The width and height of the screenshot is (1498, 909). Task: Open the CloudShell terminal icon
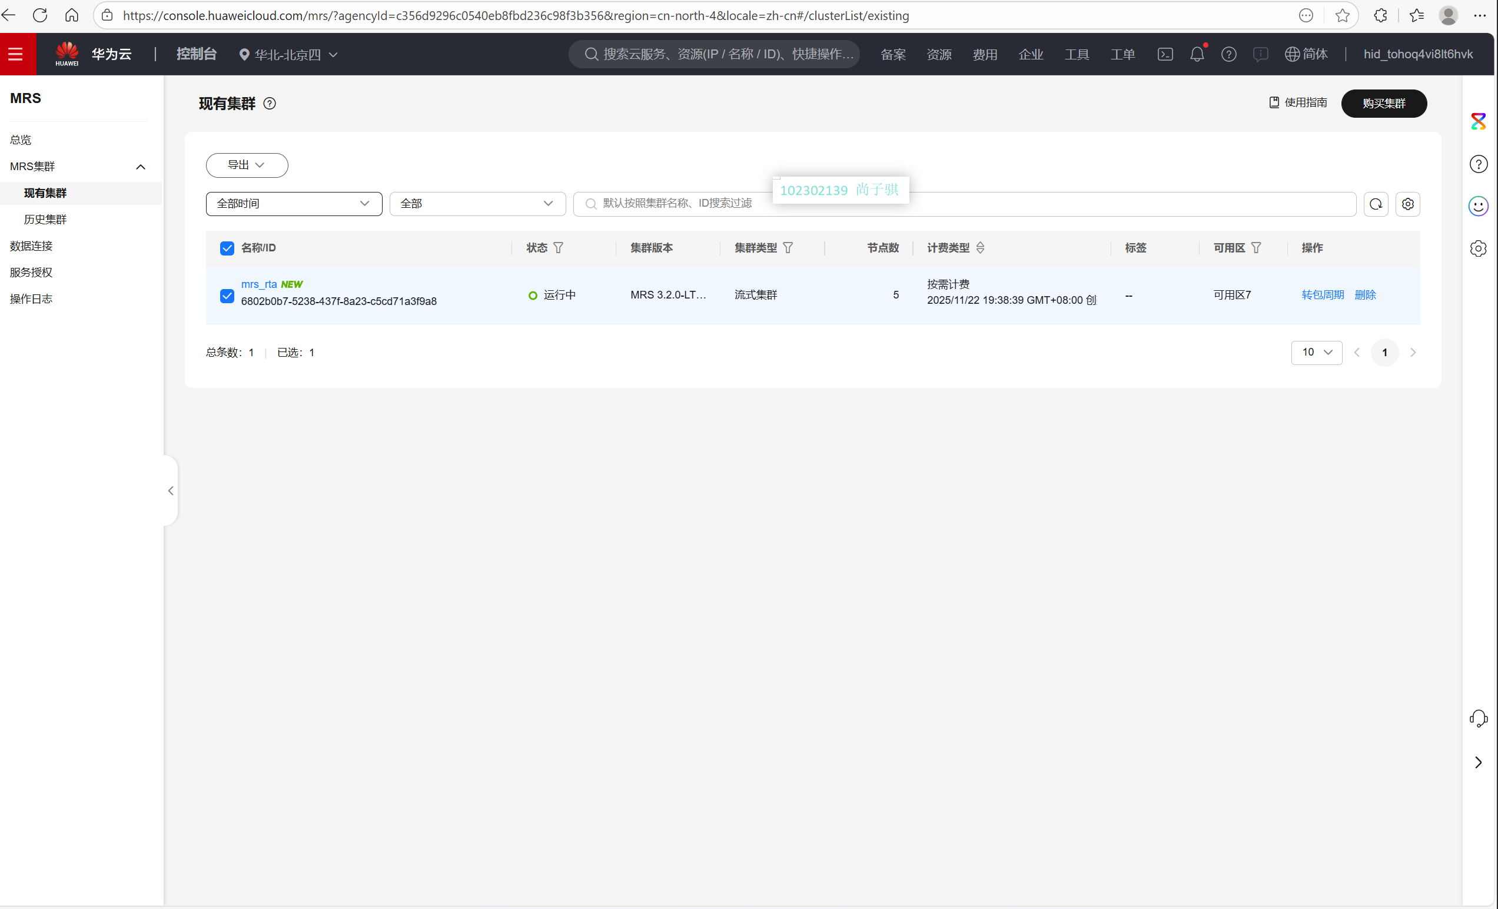click(1165, 54)
